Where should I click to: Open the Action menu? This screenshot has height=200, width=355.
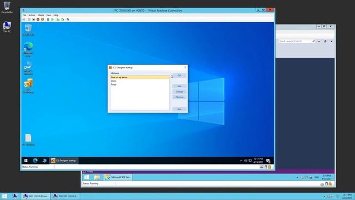32,15
